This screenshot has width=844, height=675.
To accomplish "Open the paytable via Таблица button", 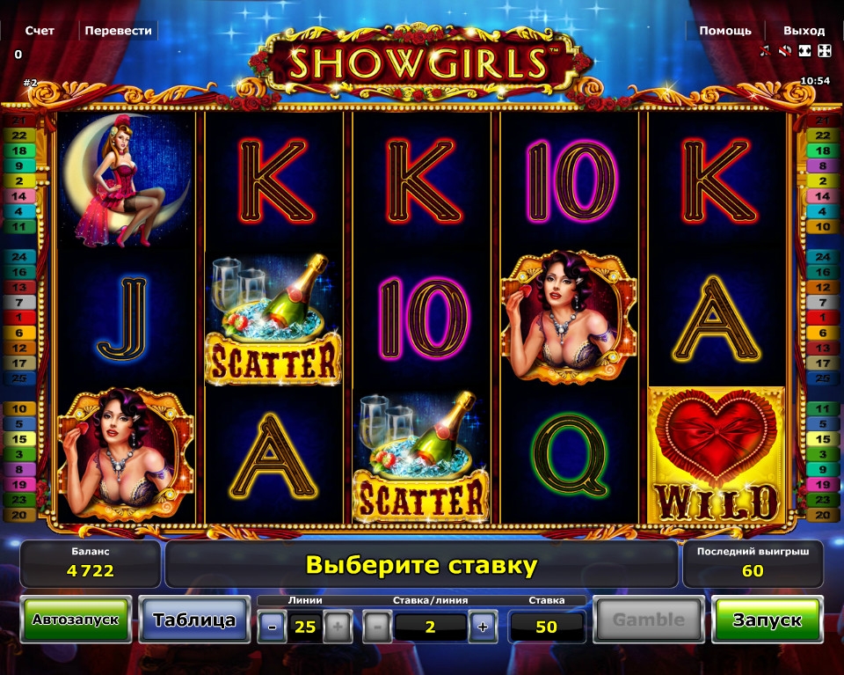I will tap(194, 620).
